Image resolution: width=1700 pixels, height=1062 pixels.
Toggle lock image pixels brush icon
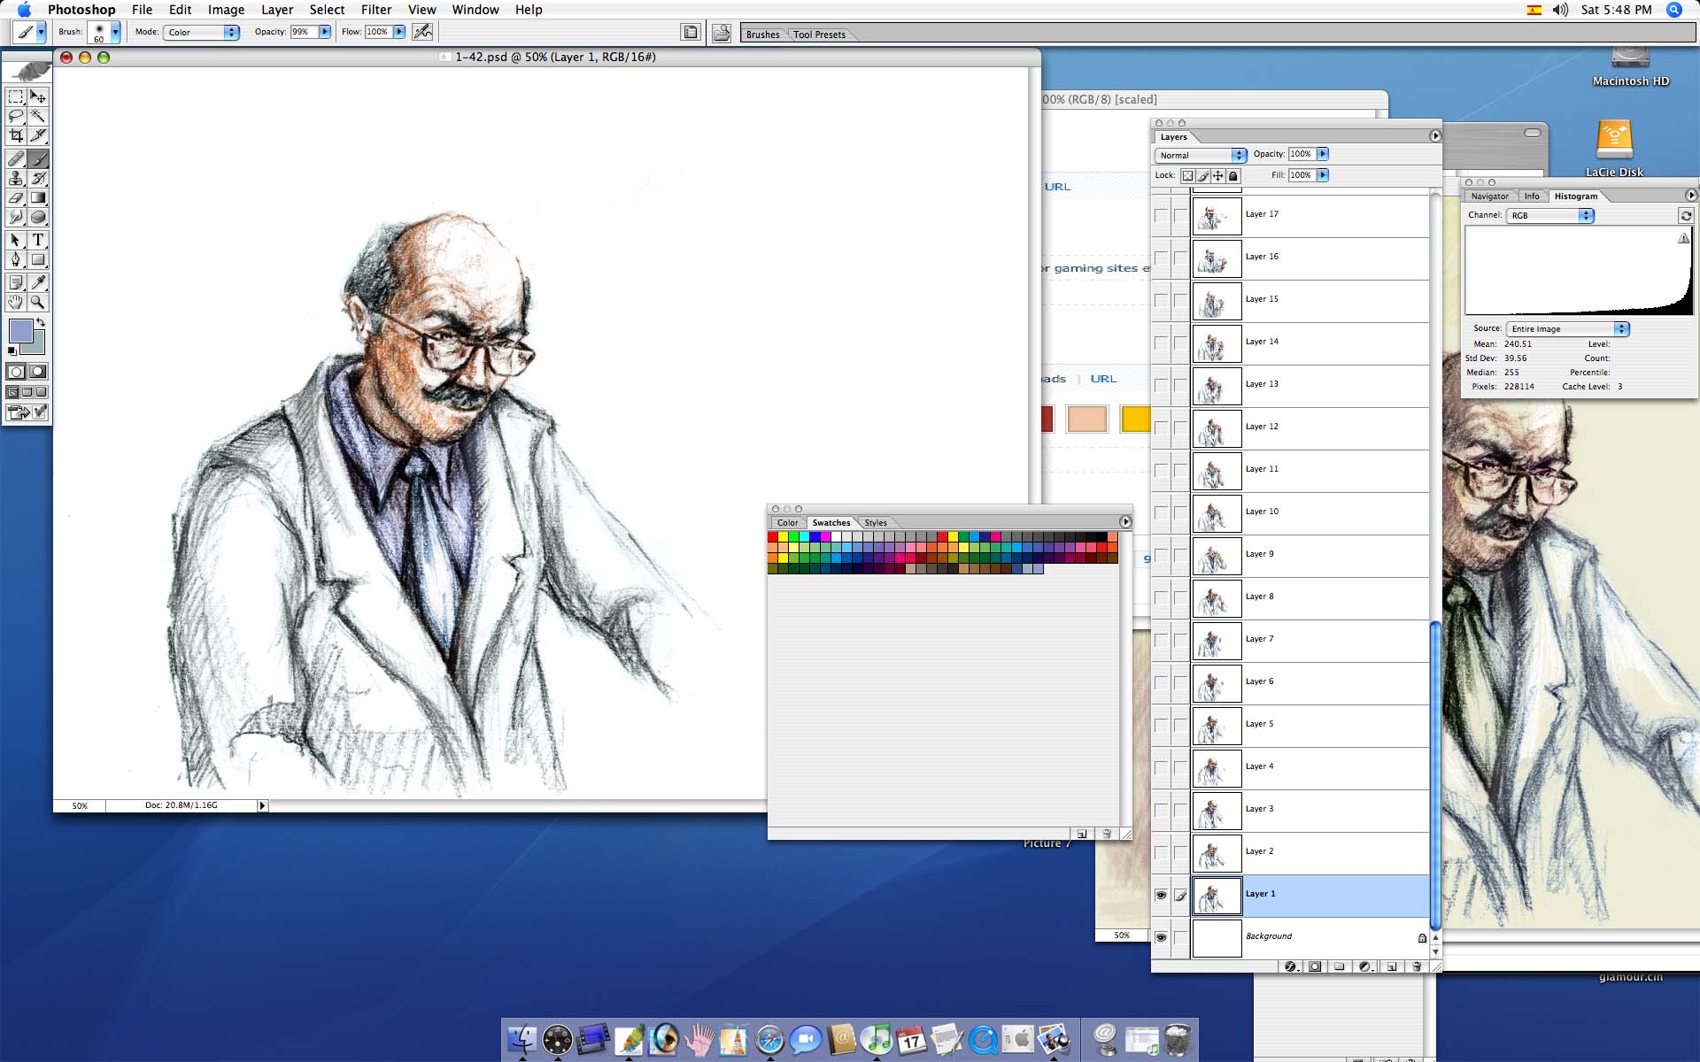click(x=1203, y=176)
